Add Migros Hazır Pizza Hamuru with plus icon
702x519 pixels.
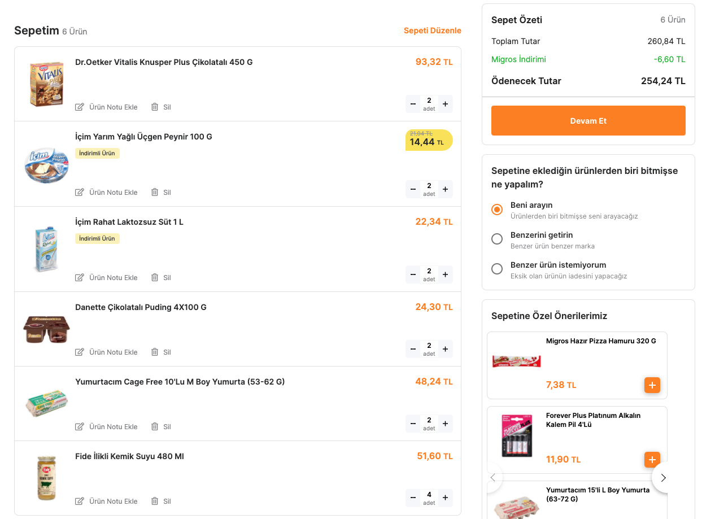click(652, 385)
